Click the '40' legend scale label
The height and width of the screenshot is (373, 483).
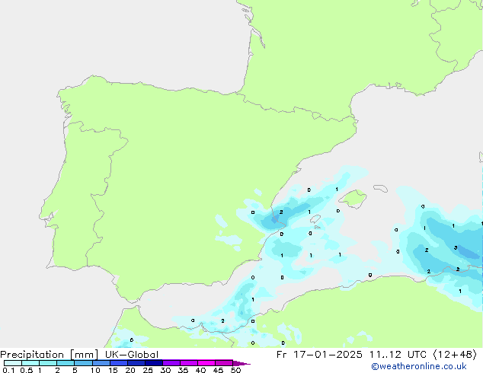(200, 370)
